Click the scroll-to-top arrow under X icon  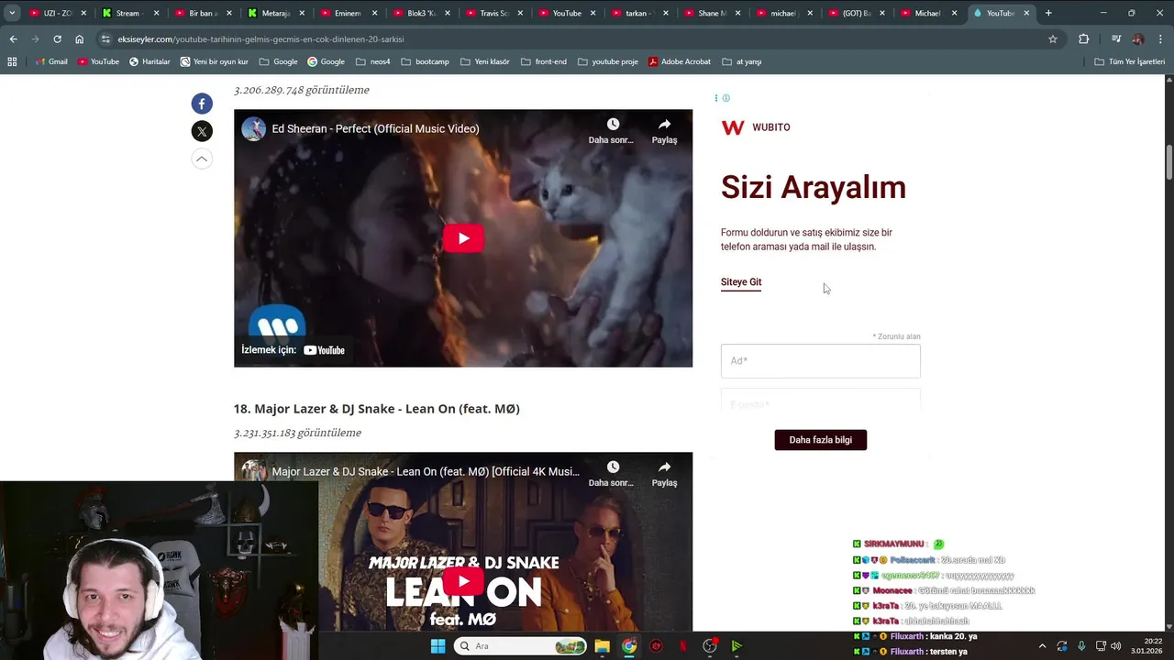tap(202, 159)
